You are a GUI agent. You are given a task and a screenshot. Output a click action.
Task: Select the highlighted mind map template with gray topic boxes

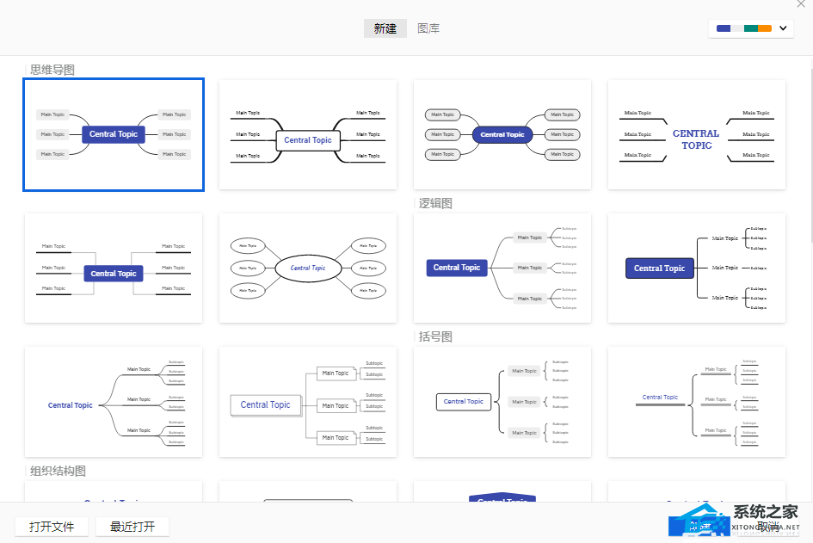click(x=114, y=135)
